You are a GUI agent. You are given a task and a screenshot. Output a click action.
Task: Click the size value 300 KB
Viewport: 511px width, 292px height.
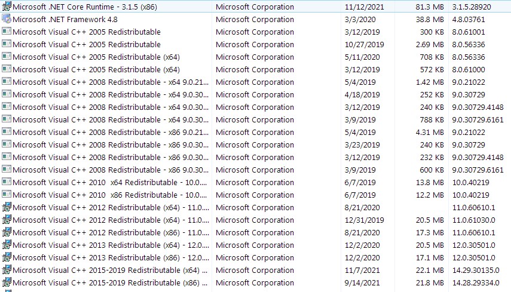pos(432,32)
